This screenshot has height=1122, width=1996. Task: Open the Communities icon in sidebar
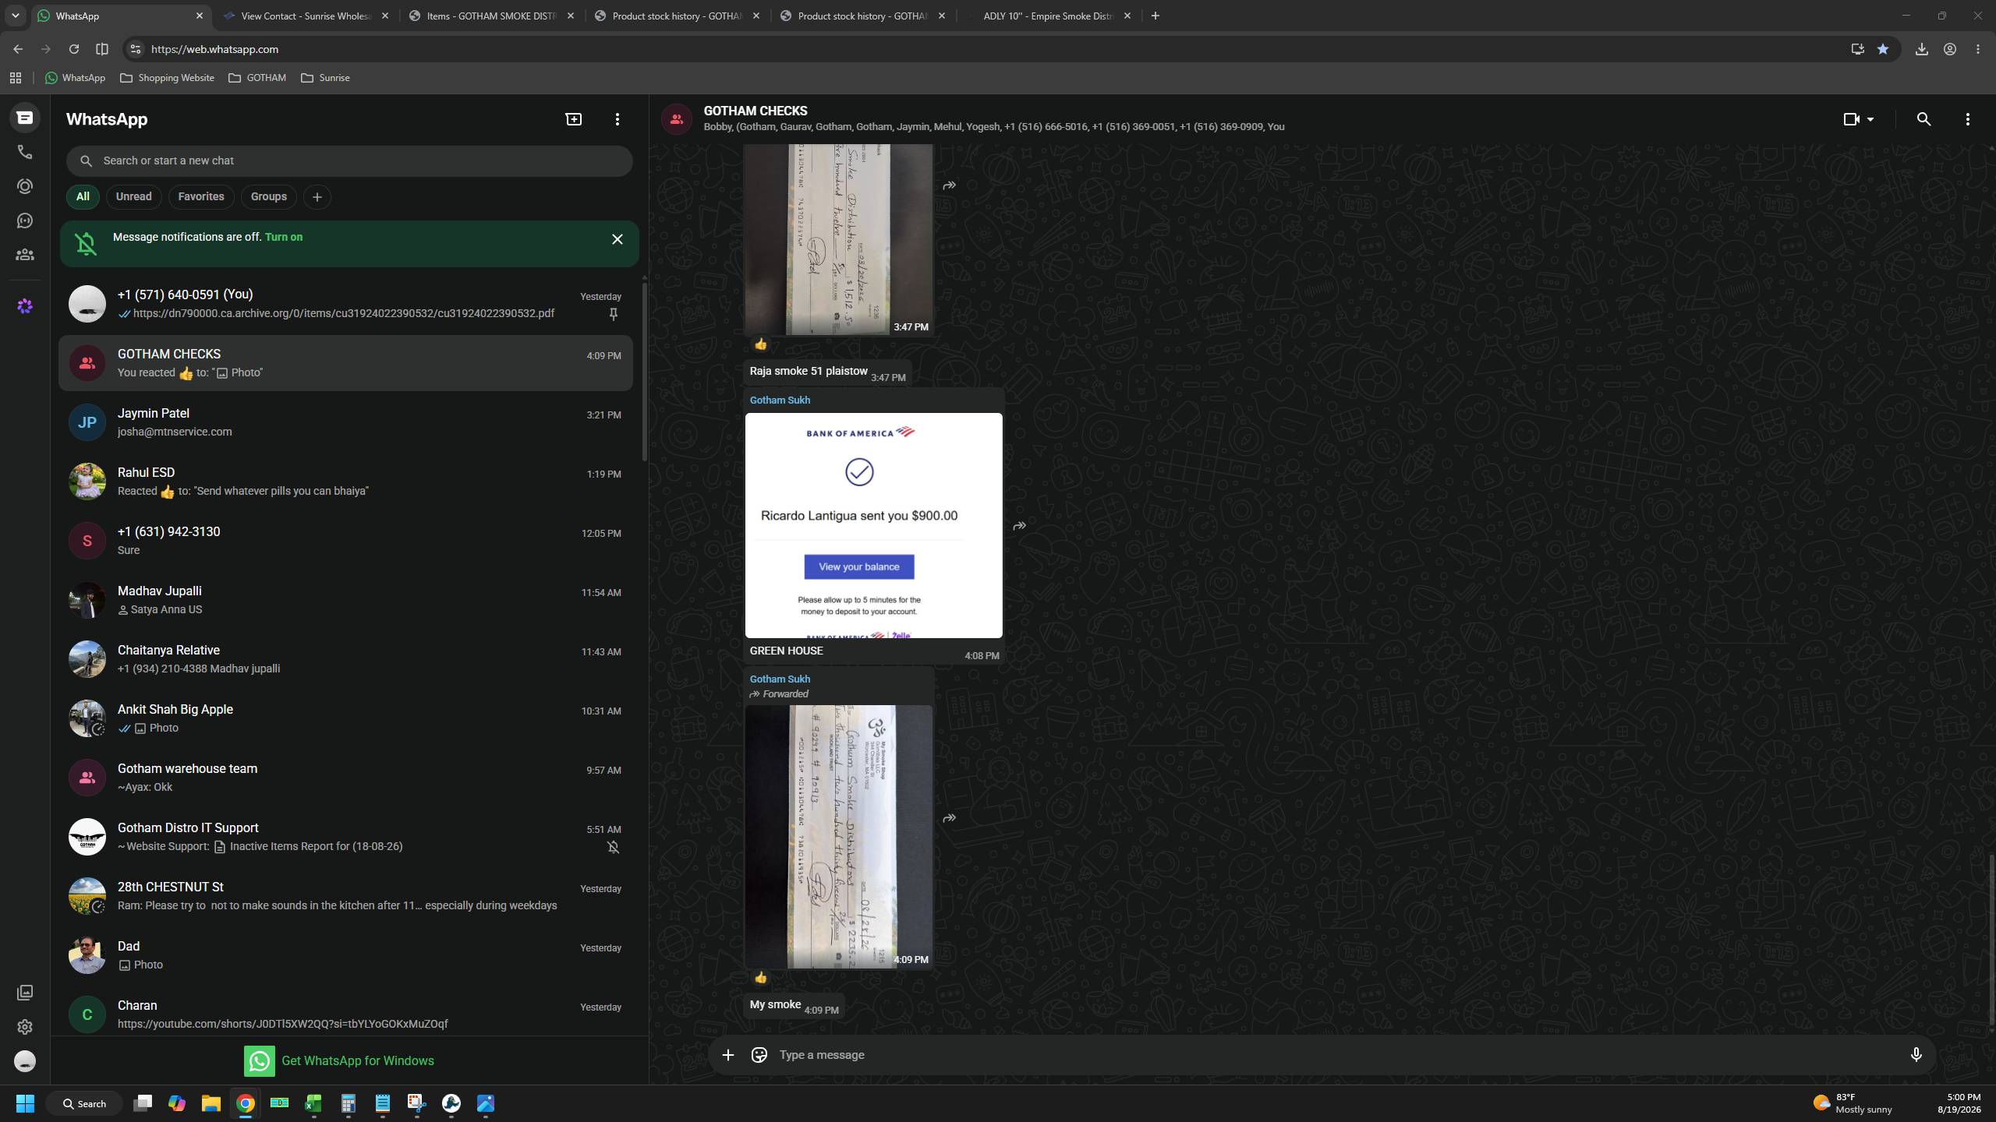click(25, 255)
